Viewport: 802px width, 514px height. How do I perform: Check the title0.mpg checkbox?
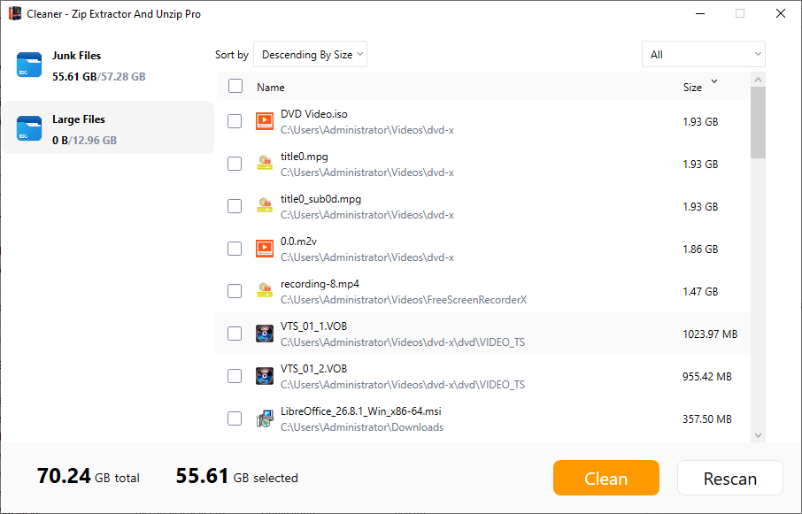click(x=235, y=164)
